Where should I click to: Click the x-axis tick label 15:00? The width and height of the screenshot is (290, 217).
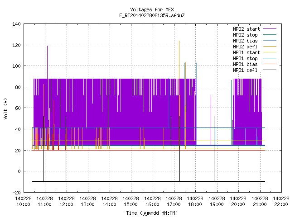130,204
